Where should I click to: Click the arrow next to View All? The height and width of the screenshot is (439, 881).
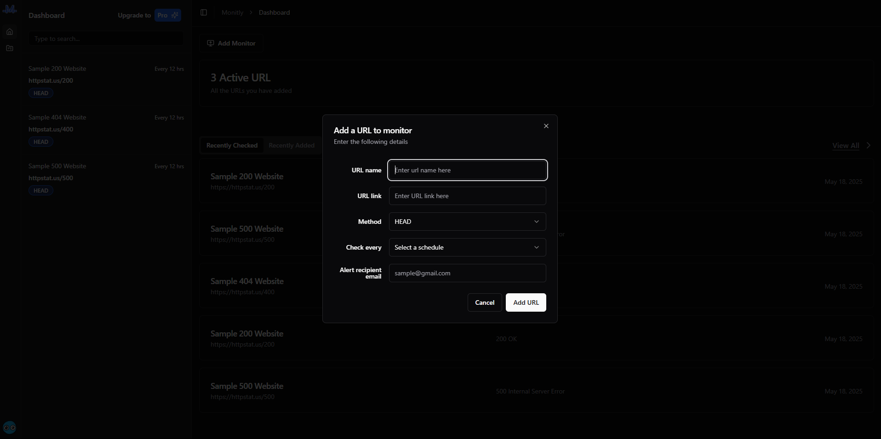click(869, 145)
